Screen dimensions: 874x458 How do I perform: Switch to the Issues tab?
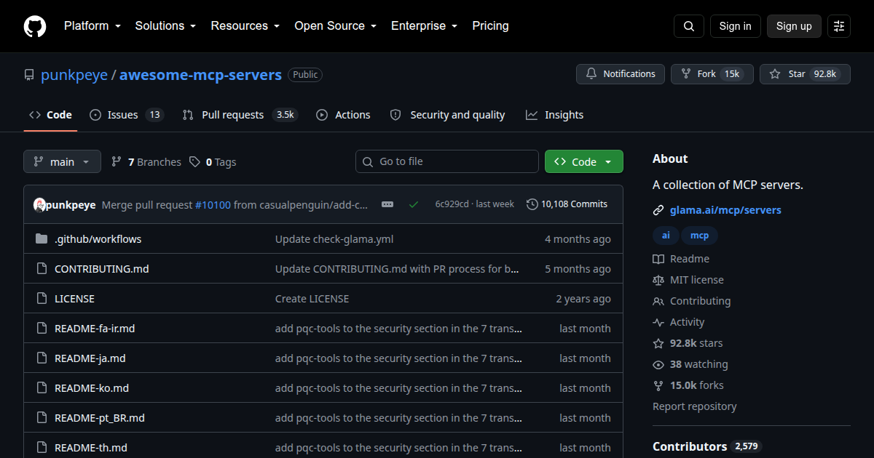127,115
